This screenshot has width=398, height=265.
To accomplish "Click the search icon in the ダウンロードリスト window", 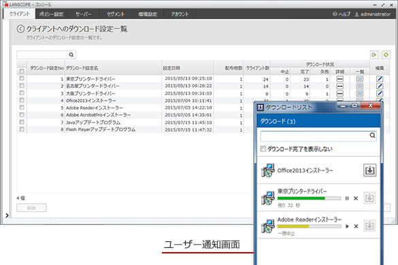I will pyautogui.click(x=372, y=135).
